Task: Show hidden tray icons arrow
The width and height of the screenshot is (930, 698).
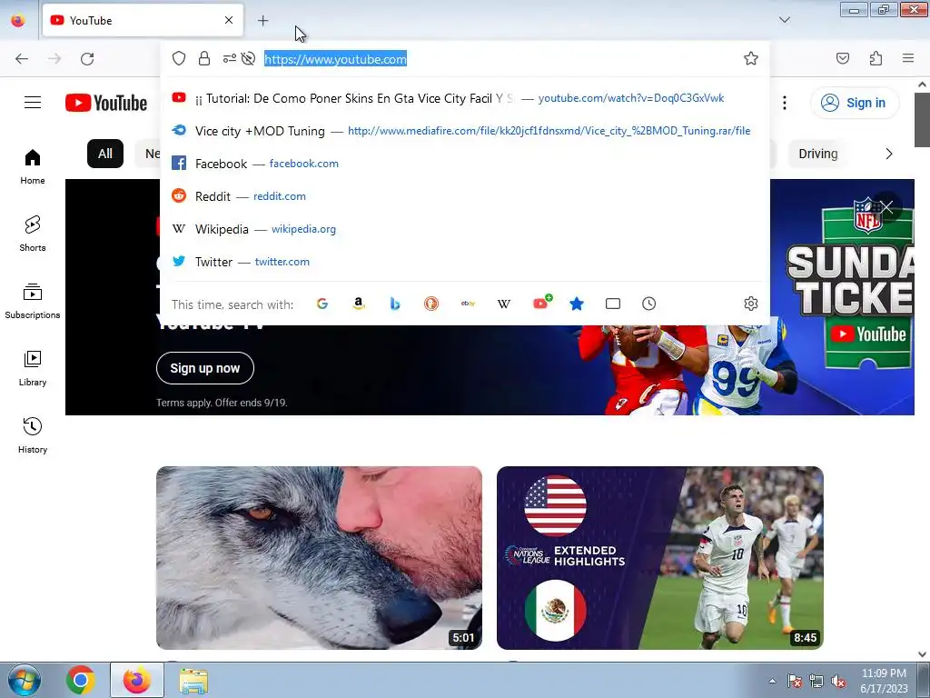Action: (772, 681)
